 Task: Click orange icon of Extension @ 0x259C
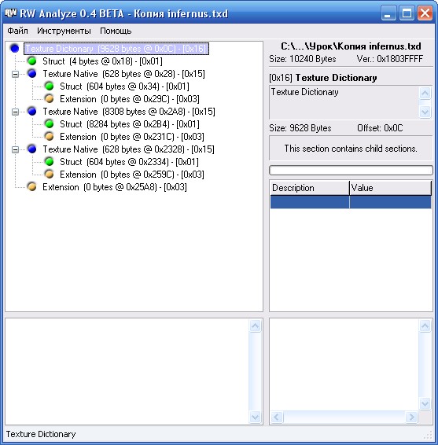(49, 175)
